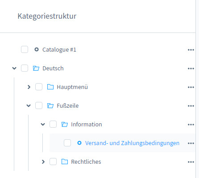Open the context menu dots for Deutsch
Viewport: 199px width, 178px height.
coord(191,69)
